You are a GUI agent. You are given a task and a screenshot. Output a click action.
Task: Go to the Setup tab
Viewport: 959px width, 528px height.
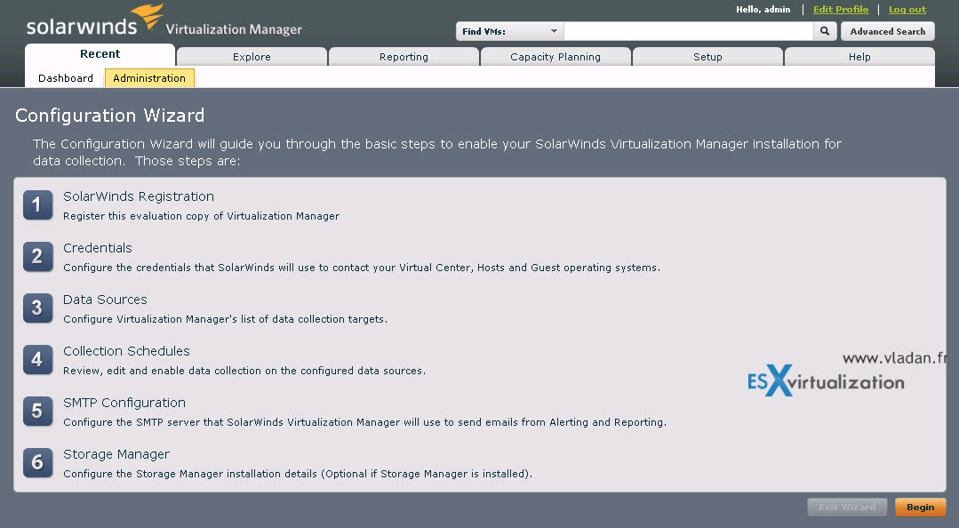(707, 57)
